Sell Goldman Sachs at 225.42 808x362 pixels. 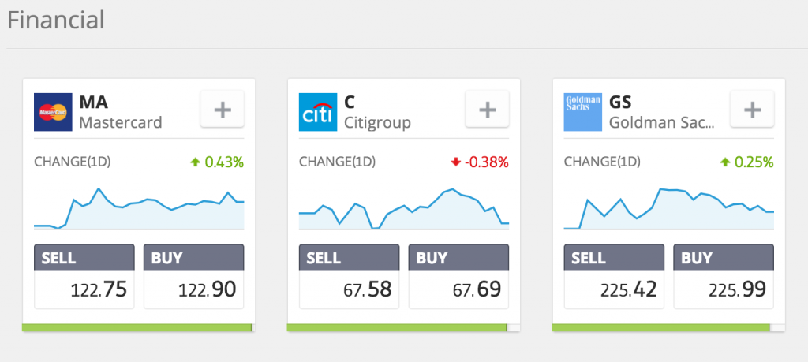click(x=614, y=277)
